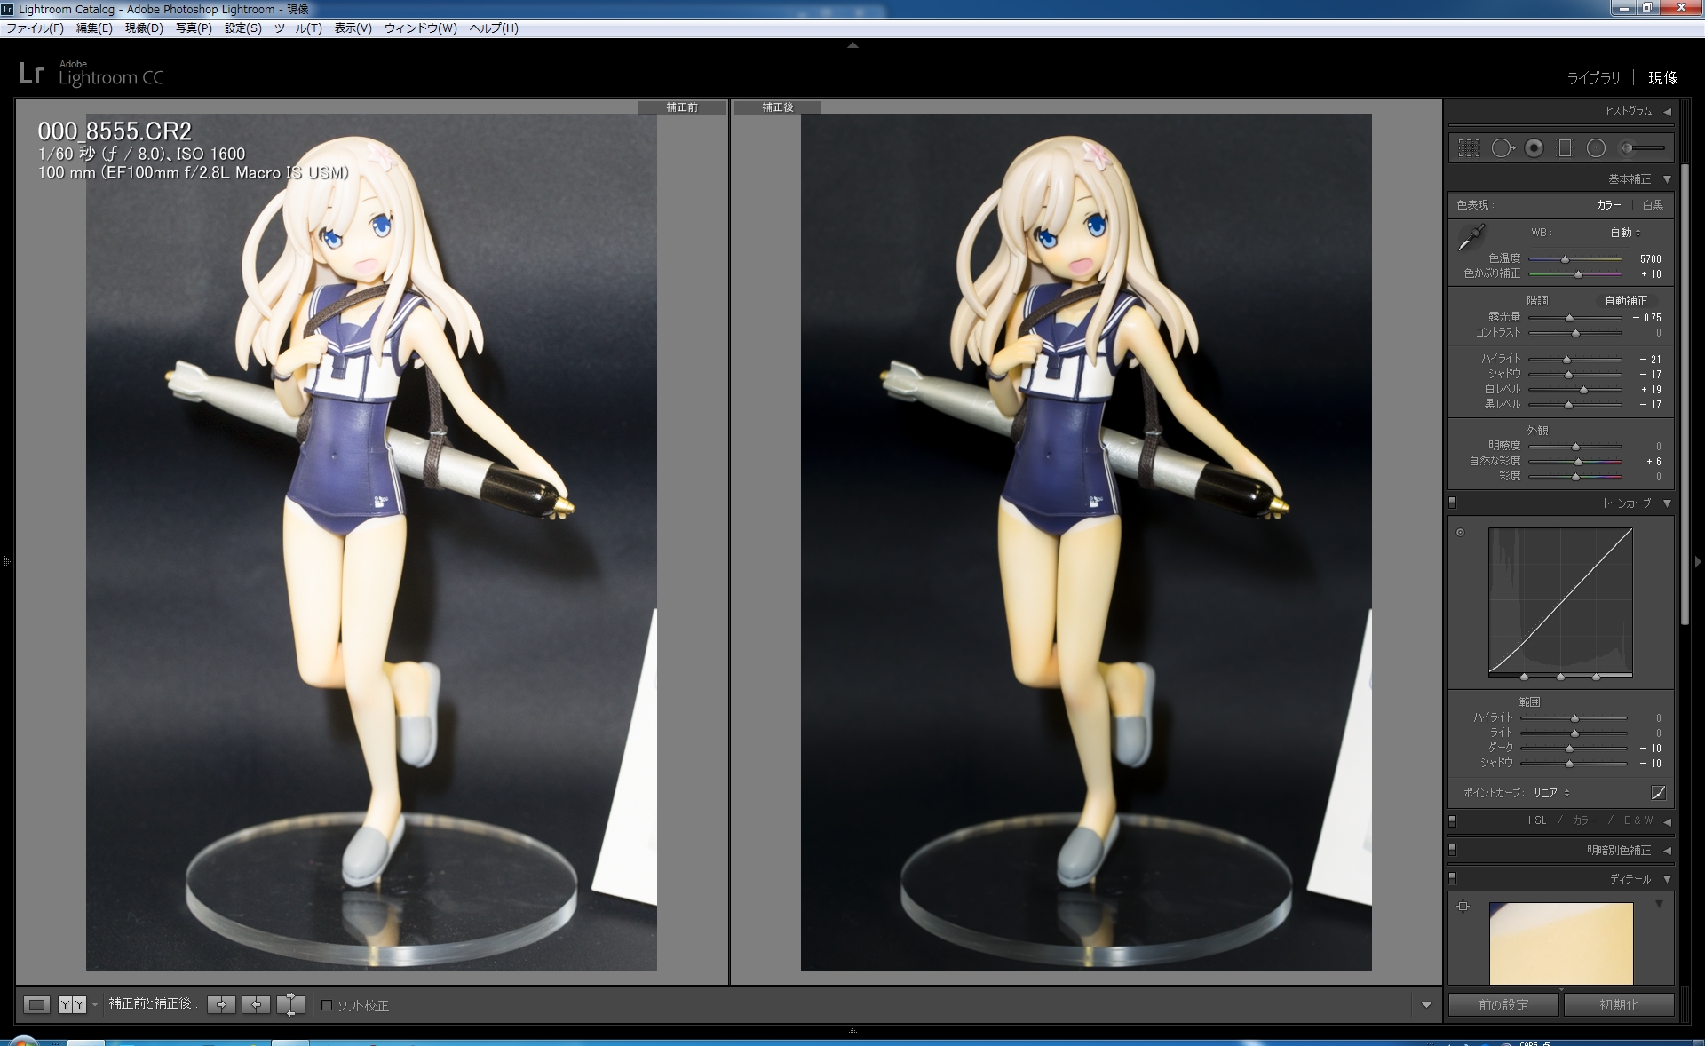This screenshot has width=1705, height=1046.
Task: Show the filmstrip via bottom edge arrow
Action: tap(852, 1032)
